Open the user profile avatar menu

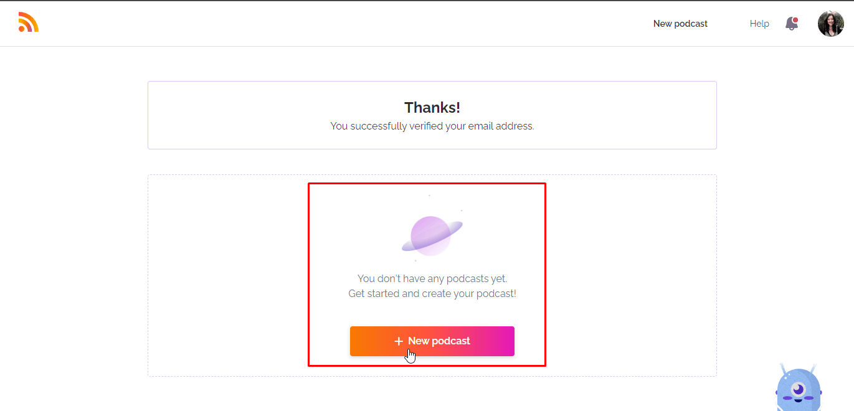[830, 24]
